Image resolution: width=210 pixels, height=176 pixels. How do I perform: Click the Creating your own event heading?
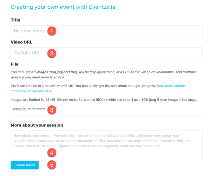[63, 7]
